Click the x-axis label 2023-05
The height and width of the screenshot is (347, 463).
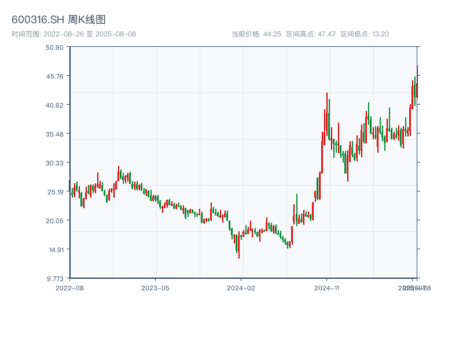pos(155,288)
